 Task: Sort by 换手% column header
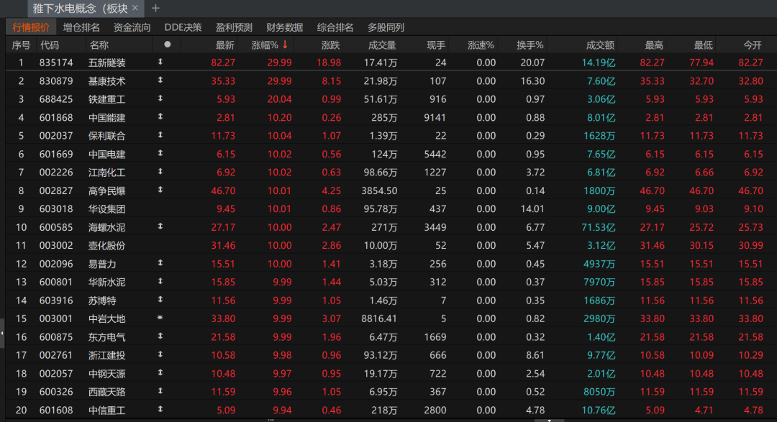530,45
